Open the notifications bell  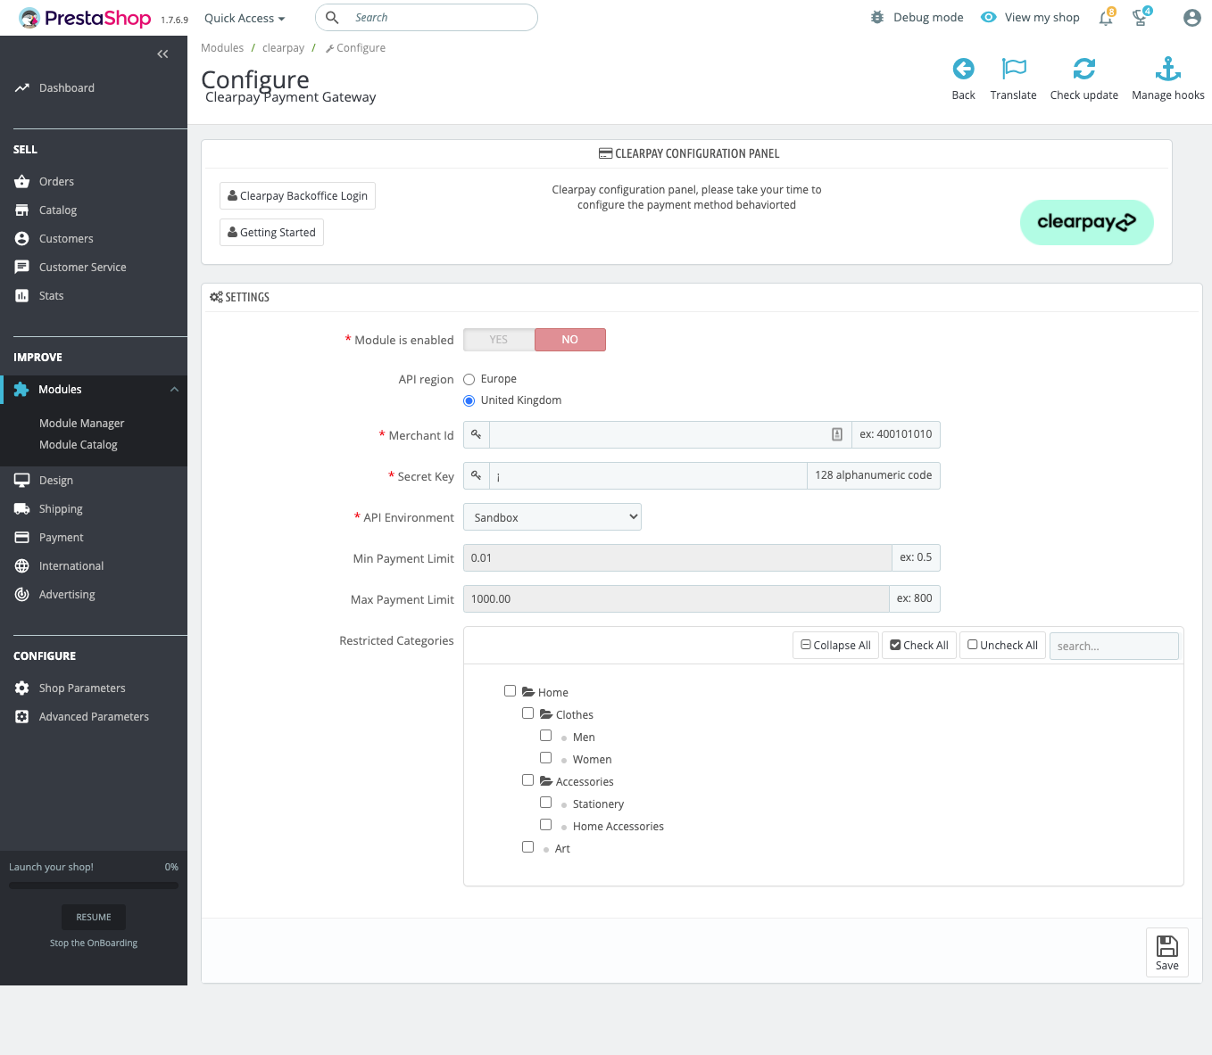tap(1106, 18)
